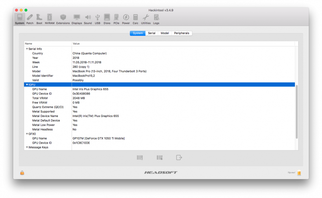This screenshot has width=322, height=198.
Task: Click value China (Quanta Computer)
Action: 90,53
